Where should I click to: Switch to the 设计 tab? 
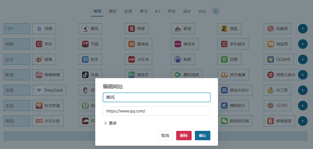pos(187,11)
